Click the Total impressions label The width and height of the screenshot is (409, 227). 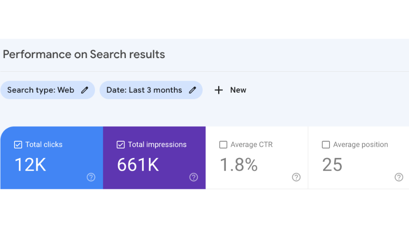[157, 145]
